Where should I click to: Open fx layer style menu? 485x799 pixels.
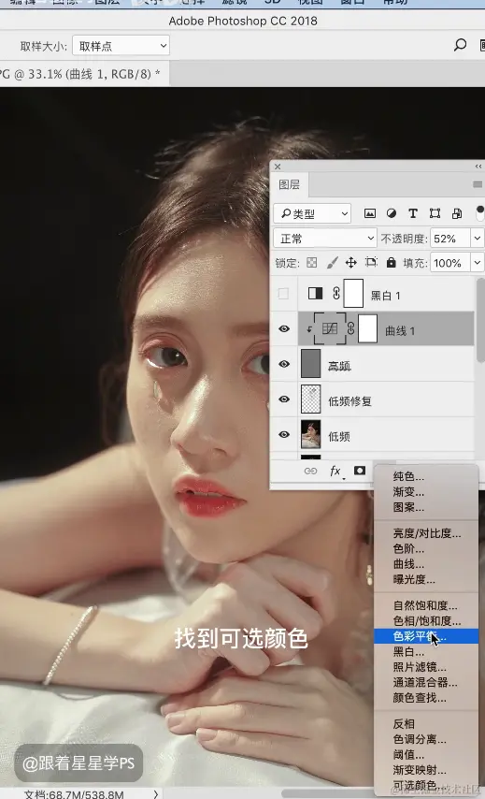coord(335,471)
